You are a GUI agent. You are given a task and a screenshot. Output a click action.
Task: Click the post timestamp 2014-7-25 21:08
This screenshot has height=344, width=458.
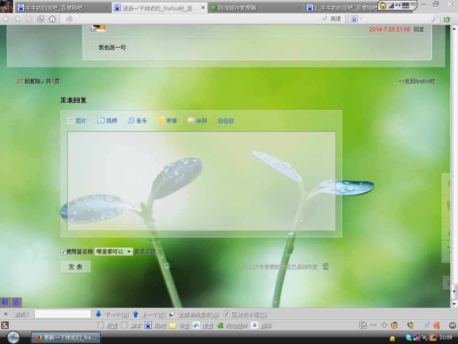(x=389, y=29)
